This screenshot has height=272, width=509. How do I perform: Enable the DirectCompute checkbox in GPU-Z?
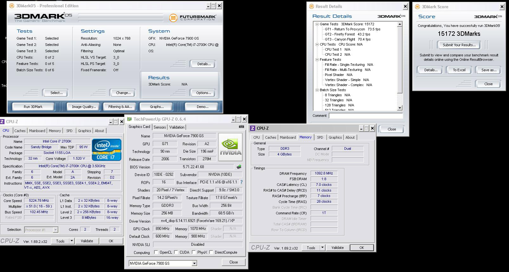(211, 252)
